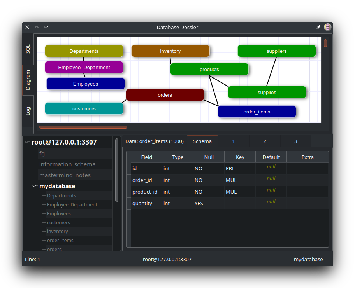Viewport: 355px width, 288px height.
Task: Click the Type column header
Action: click(x=178, y=157)
